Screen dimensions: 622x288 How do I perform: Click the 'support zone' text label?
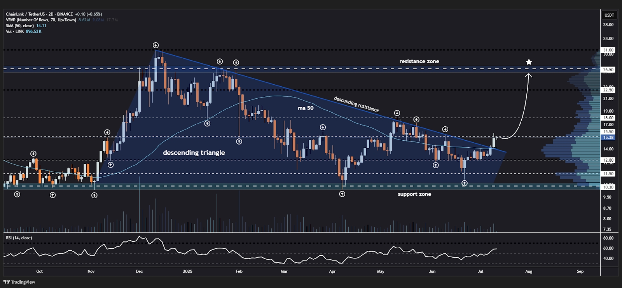click(414, 194)
